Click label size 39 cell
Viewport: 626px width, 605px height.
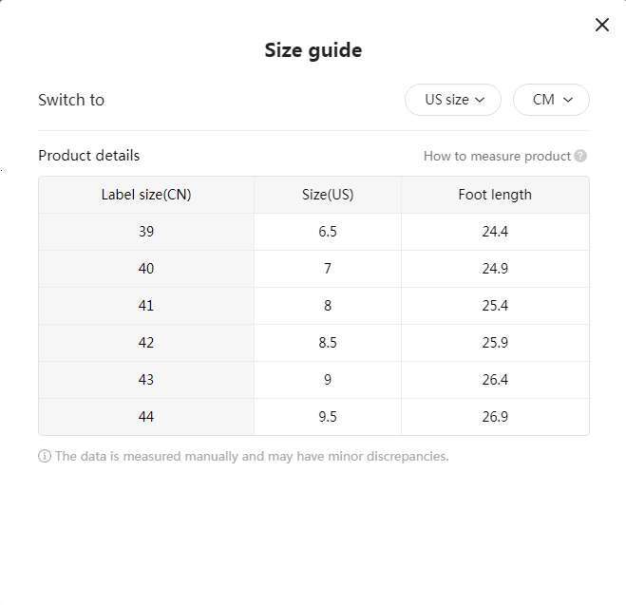pos(146,232)
